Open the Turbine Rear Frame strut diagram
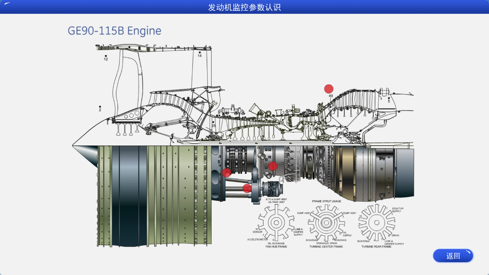The width and height of the screenshot is (489, 275). (x=376, y=223)
